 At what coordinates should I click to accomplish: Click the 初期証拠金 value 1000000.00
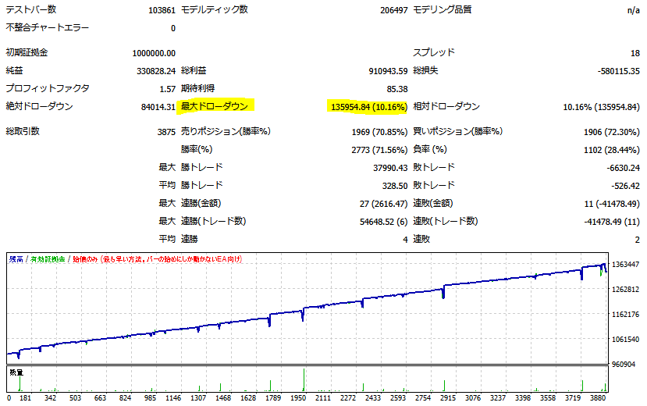click(154, 53)
